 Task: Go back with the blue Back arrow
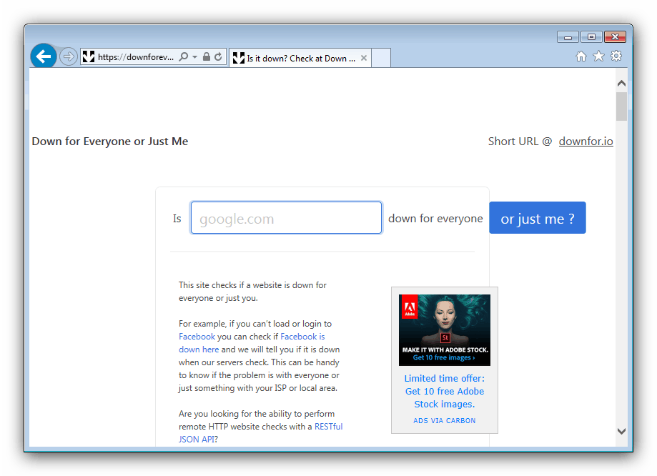point(43,56)
